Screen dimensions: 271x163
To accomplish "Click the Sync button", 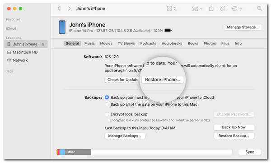I will click(x=250, y=152).
